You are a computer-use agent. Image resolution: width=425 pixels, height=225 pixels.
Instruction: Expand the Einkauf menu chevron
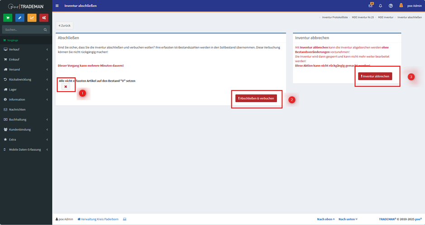point(47,60)
